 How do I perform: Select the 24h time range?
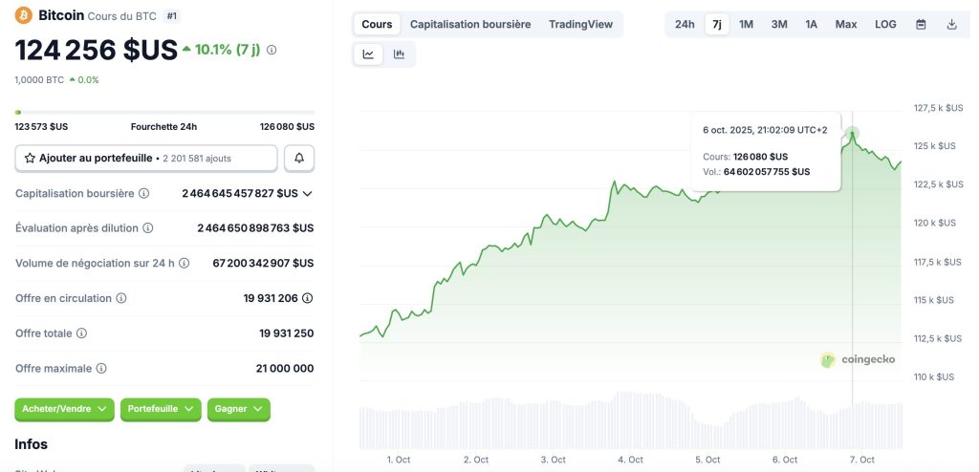click(685, 24)
